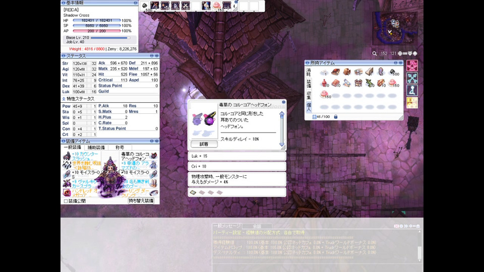Select the red book item with count 10
Viewport: 484px width, 272px height.
(x=336, y=83)
